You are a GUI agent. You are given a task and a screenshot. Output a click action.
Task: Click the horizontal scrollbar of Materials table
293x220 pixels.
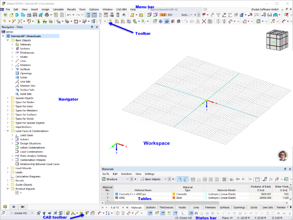click(x=162, y=203)
